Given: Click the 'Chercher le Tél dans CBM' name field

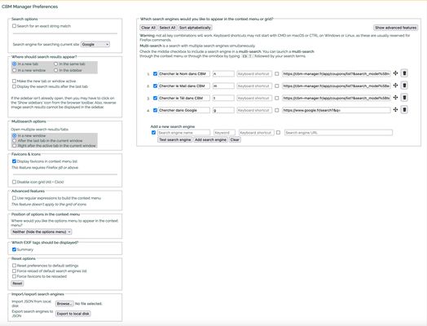Looking at the screenshot, I should (x=184, y=98).
